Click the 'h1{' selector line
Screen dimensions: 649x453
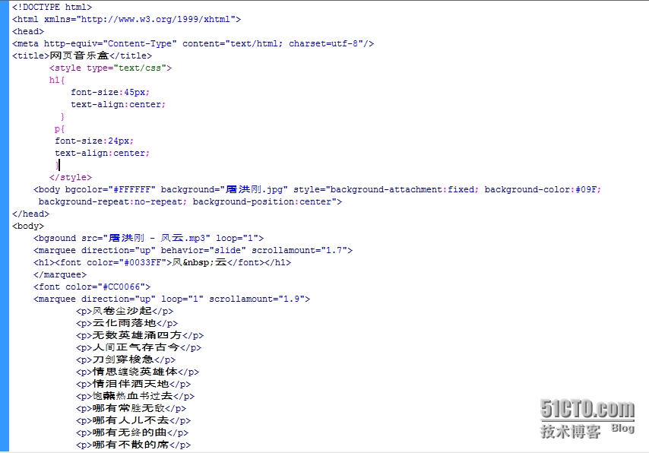[x=57, y=80]
